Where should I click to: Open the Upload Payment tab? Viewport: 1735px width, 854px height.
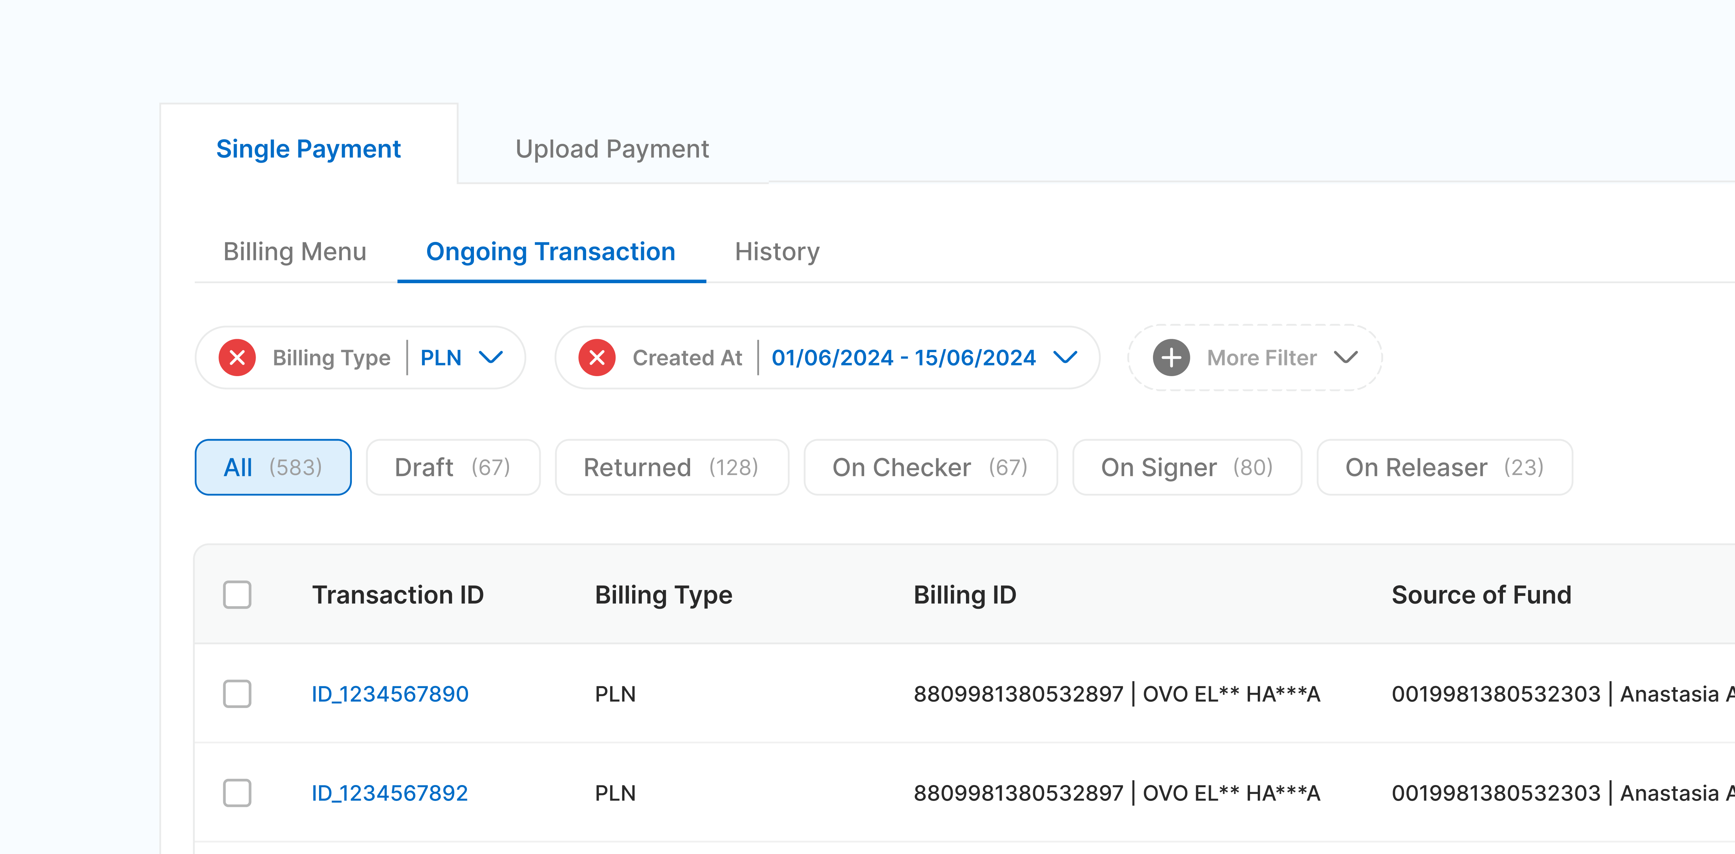[612, 149]
